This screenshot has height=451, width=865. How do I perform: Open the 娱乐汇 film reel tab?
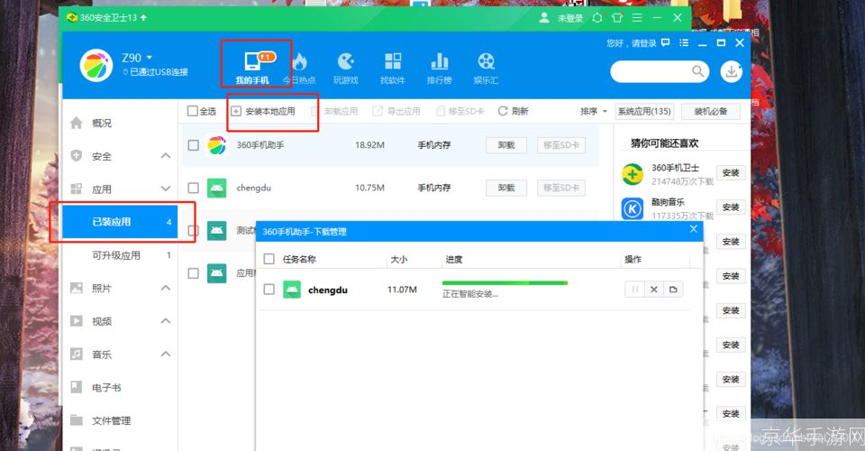pos(486,68)
